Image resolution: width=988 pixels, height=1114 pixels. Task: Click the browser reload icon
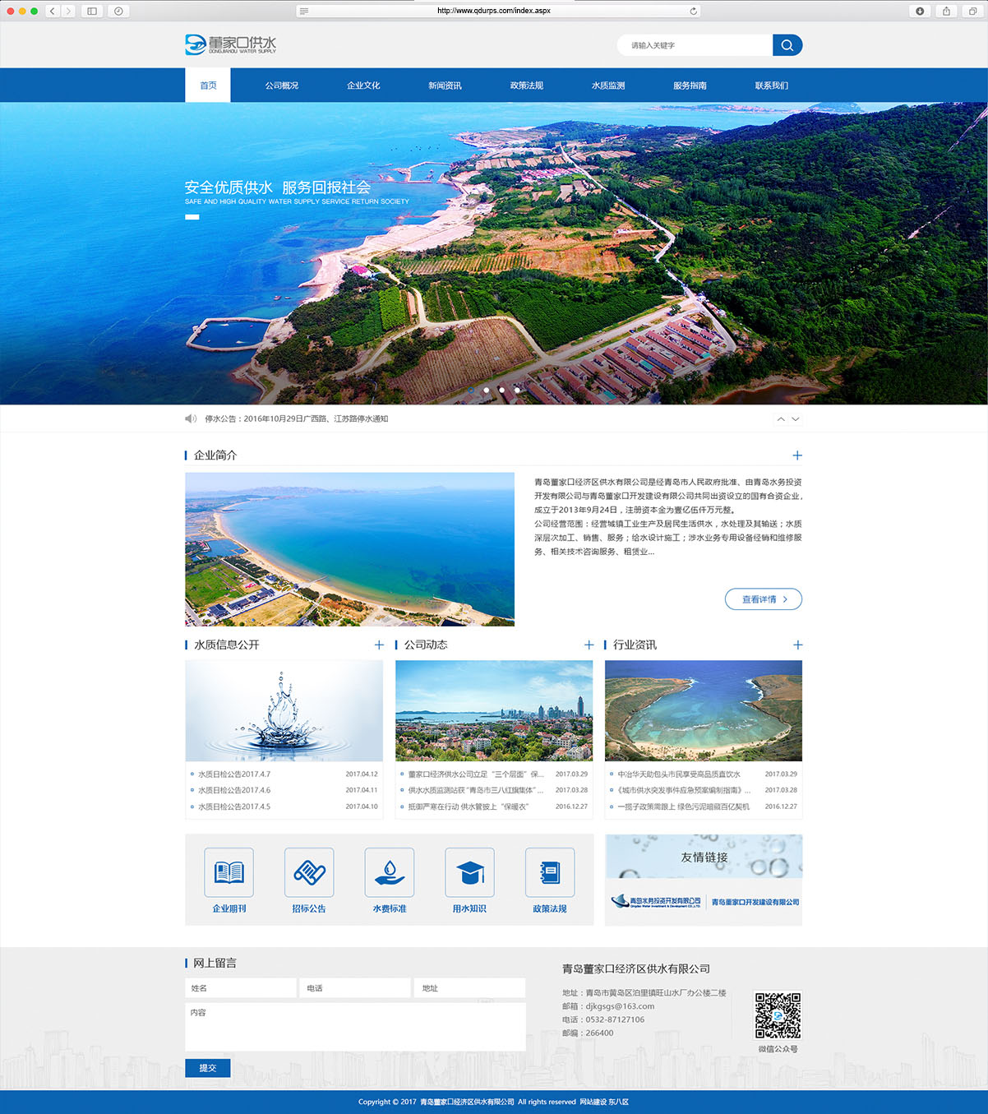coord(693,11)
